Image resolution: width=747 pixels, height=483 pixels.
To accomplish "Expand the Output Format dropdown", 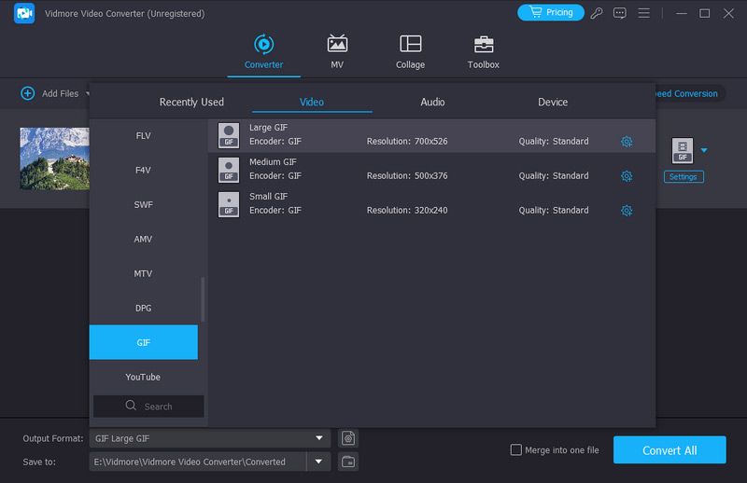I will [320, 438].
